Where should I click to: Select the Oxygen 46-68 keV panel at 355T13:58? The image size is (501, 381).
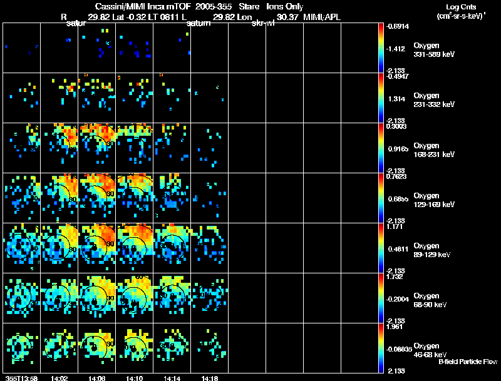[22, 348]
